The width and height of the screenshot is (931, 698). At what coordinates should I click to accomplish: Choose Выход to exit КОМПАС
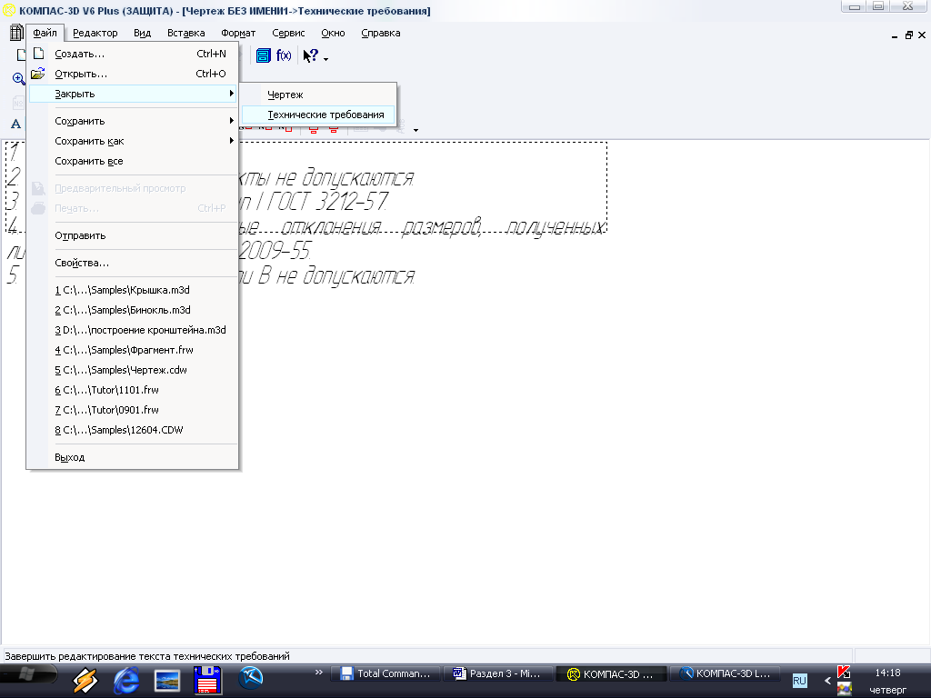tap(133, 458)
